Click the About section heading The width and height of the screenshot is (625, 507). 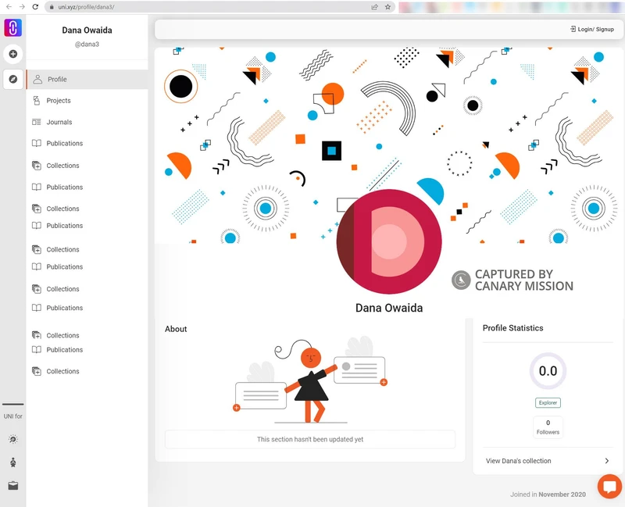pyautogui.click(x=176, y=329)
